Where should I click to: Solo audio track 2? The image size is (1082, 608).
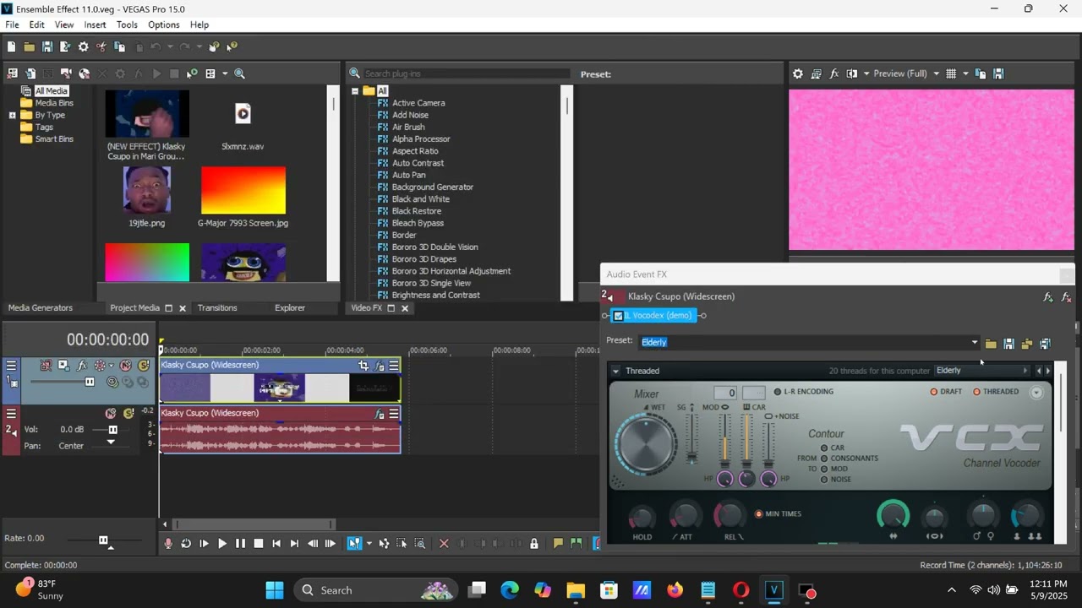128,414
